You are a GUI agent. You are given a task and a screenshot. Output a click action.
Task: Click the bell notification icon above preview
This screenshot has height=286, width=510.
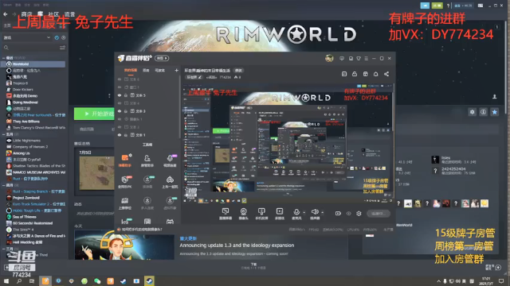point(375,74)
